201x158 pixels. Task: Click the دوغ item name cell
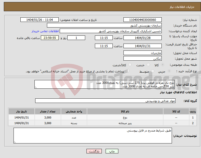tap(125, 117)
